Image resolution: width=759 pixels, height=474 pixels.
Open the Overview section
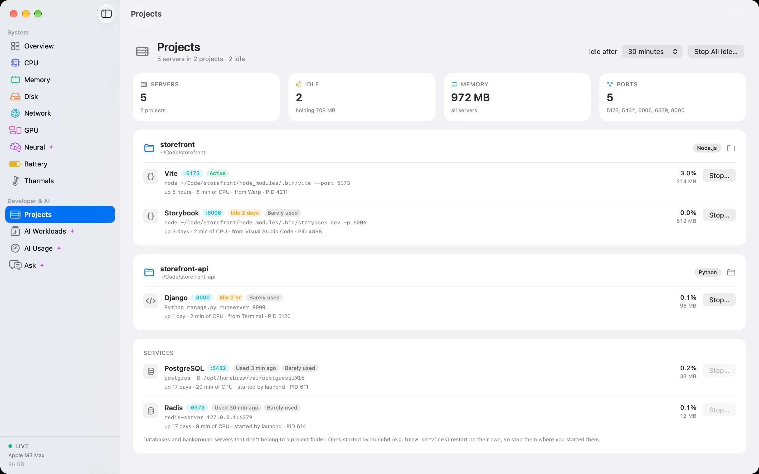click(x=60, y=46)
